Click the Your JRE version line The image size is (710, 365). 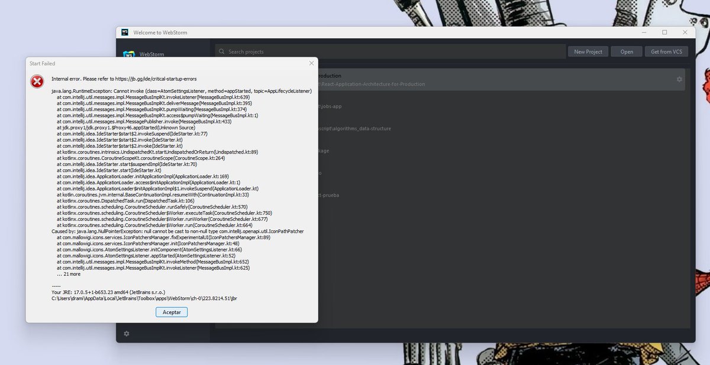click(108, 292)
